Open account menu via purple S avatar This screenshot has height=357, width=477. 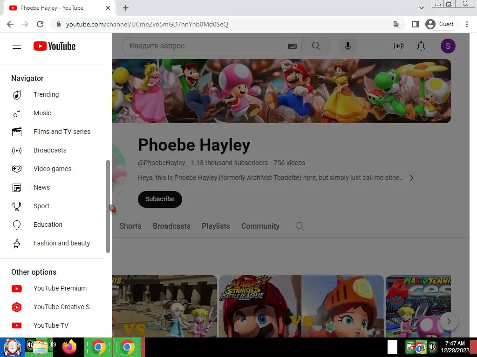tap(448, 46)
